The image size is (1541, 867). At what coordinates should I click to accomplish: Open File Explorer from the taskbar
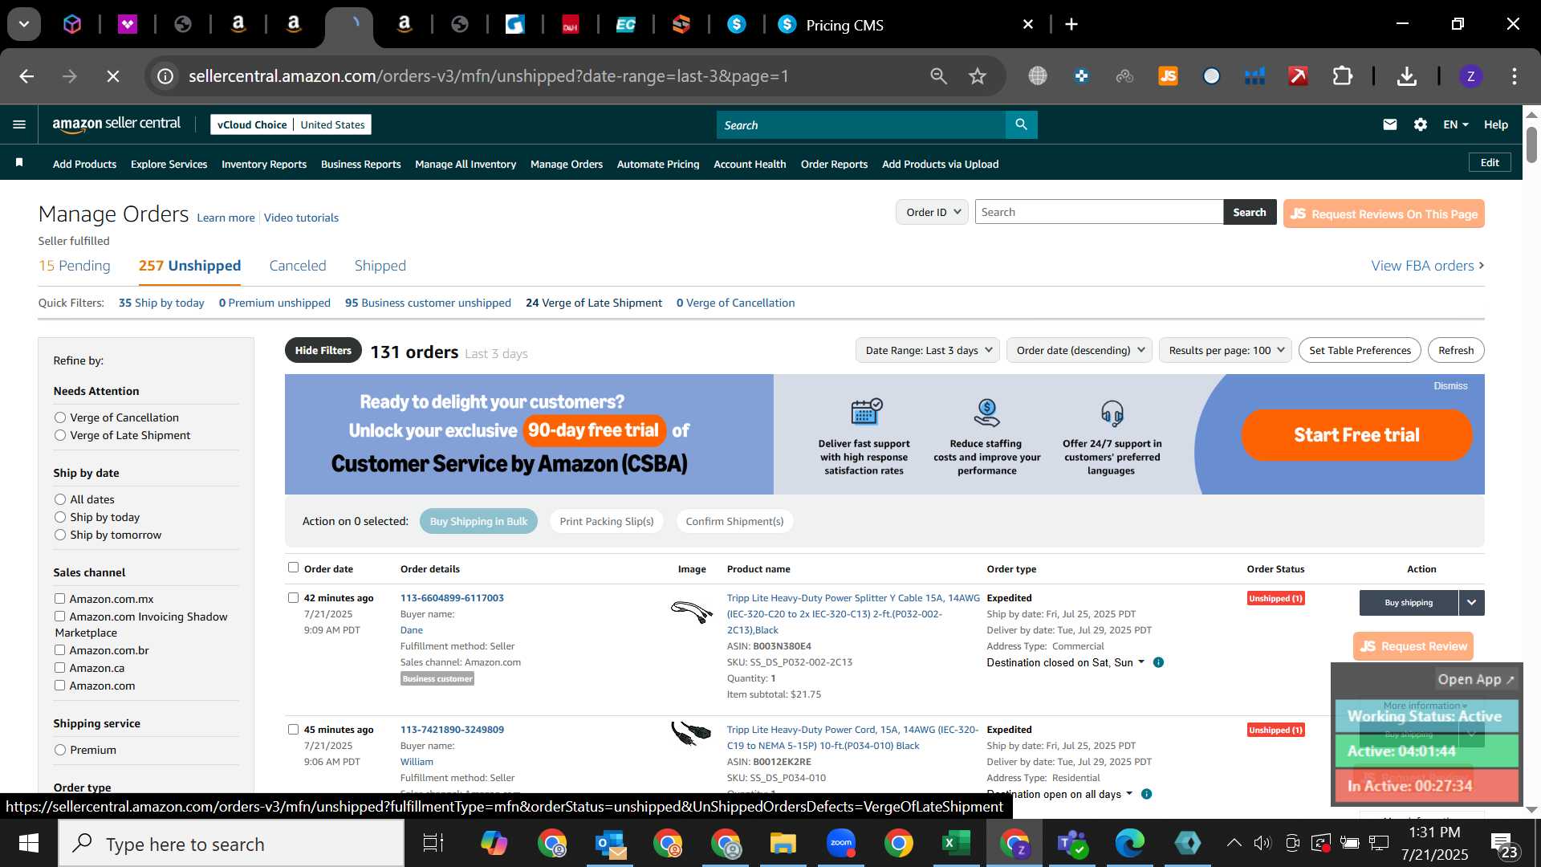coord(783,843)
